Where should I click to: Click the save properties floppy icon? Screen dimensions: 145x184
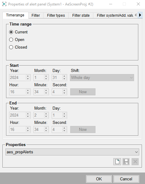pyautogui.click(x=126, y=162)
